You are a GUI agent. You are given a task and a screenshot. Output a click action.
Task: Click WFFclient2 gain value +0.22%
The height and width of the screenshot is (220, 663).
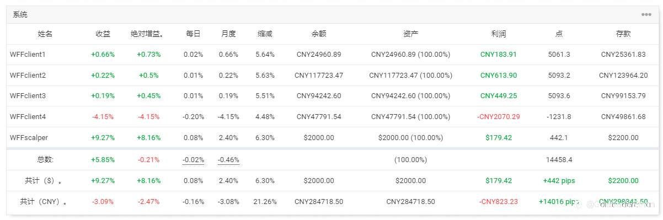[103, 76]
